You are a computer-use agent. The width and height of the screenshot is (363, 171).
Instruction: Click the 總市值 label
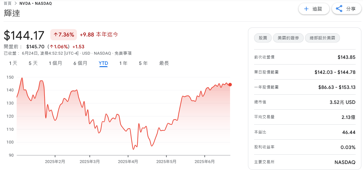tap(260, 102)
